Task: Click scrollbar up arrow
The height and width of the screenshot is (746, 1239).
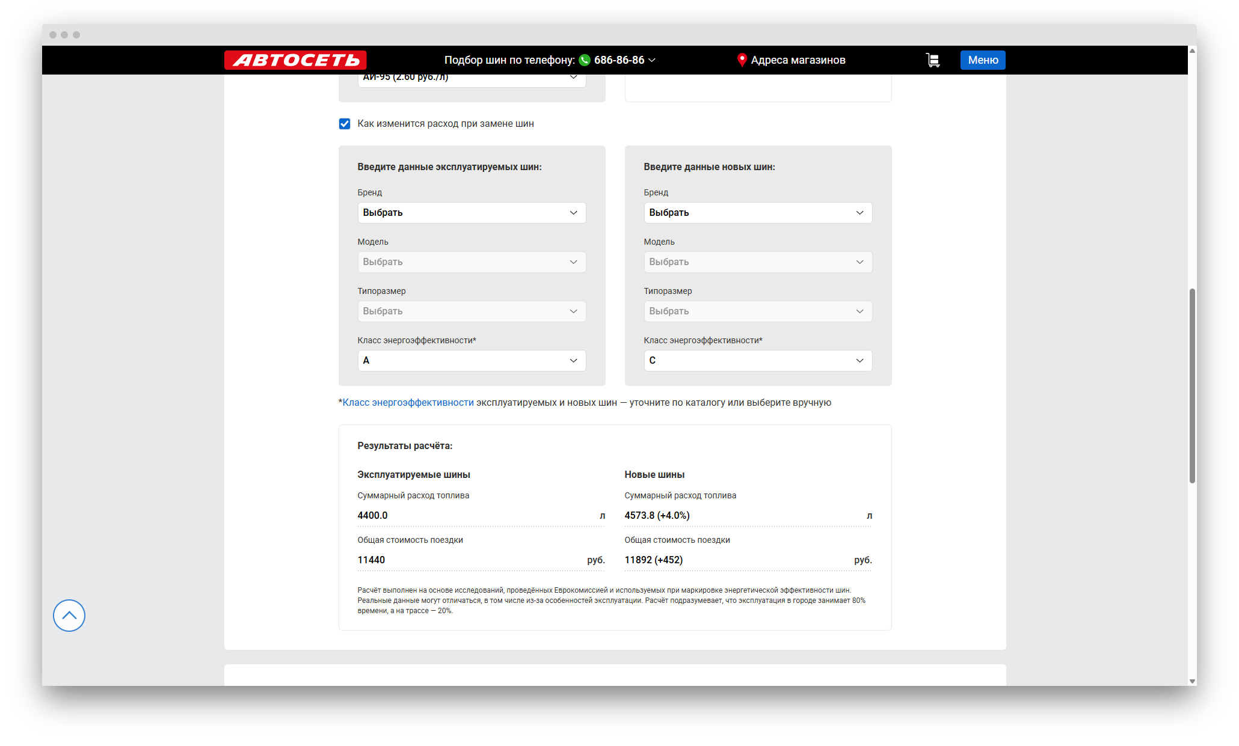Action: (x=1192, y=50)
